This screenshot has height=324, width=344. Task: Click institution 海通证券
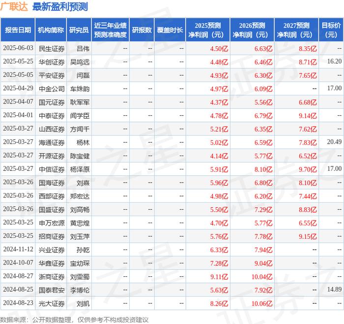52,142
